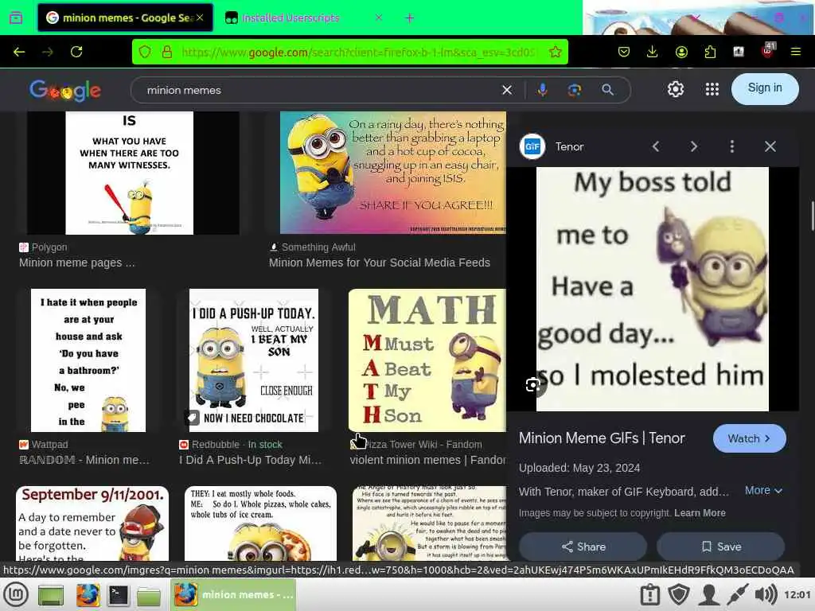Click the Sign in button
Image resolution: width=815 pixels, height=611 pixels.
765,88
